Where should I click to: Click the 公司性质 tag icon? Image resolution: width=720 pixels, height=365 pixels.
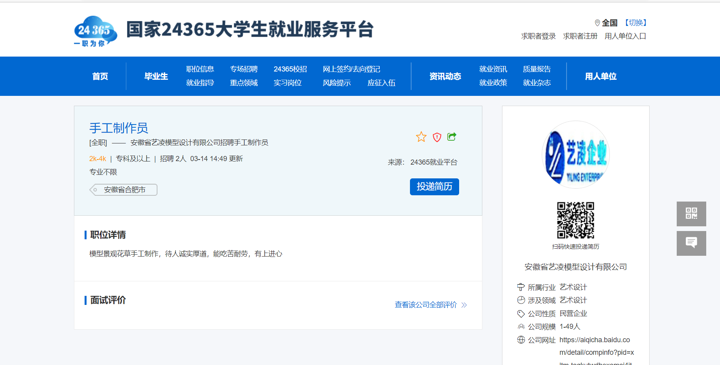coord(521,314)
